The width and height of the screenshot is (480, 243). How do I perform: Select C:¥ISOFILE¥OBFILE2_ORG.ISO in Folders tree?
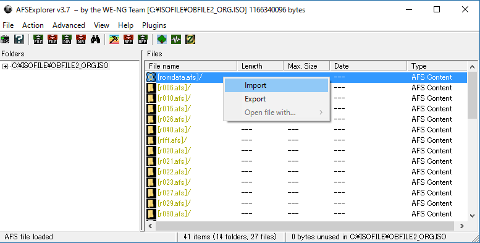pyautogui.click(x=61, y=66)
